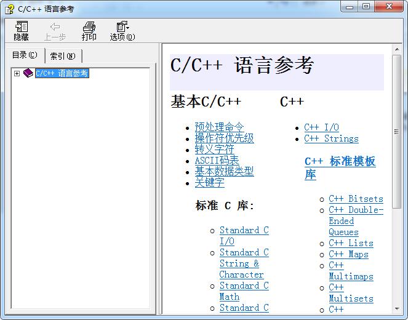408x320 pixels.
Task: Open the 基本数据类型 link
Action: tap(224, 172)
